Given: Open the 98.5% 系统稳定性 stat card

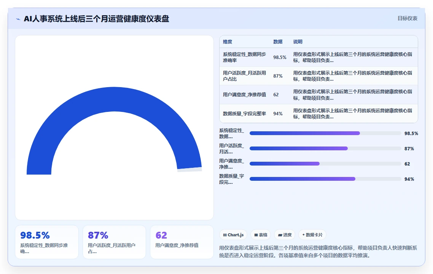Looking at the screenshot, I should 47,242.
